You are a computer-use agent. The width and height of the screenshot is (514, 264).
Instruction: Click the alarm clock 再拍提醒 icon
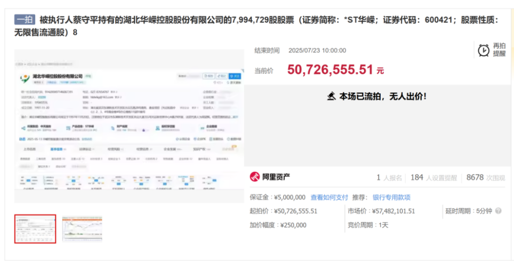(484, 50)
